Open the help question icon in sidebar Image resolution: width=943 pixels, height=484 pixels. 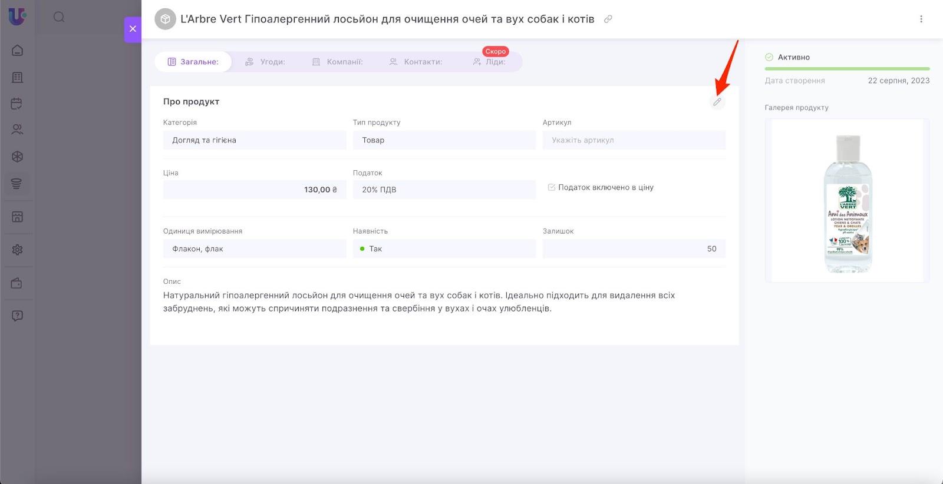pyautogui.click(x=17, y=316)
